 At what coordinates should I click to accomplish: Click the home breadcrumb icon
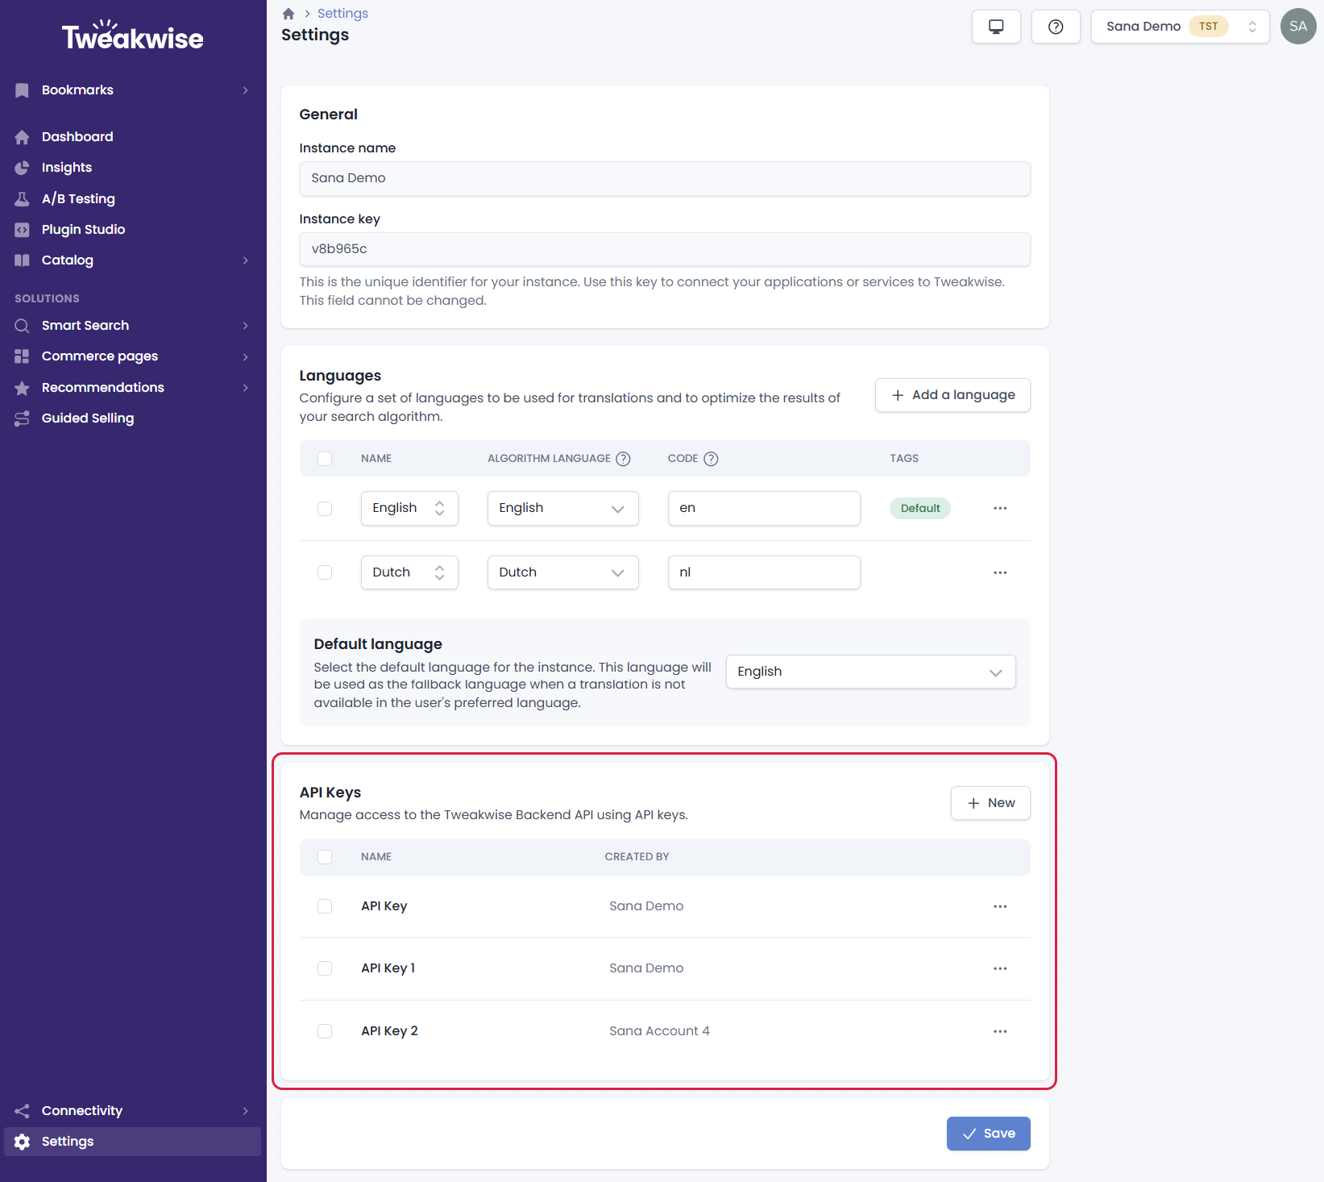click(288, 14)
